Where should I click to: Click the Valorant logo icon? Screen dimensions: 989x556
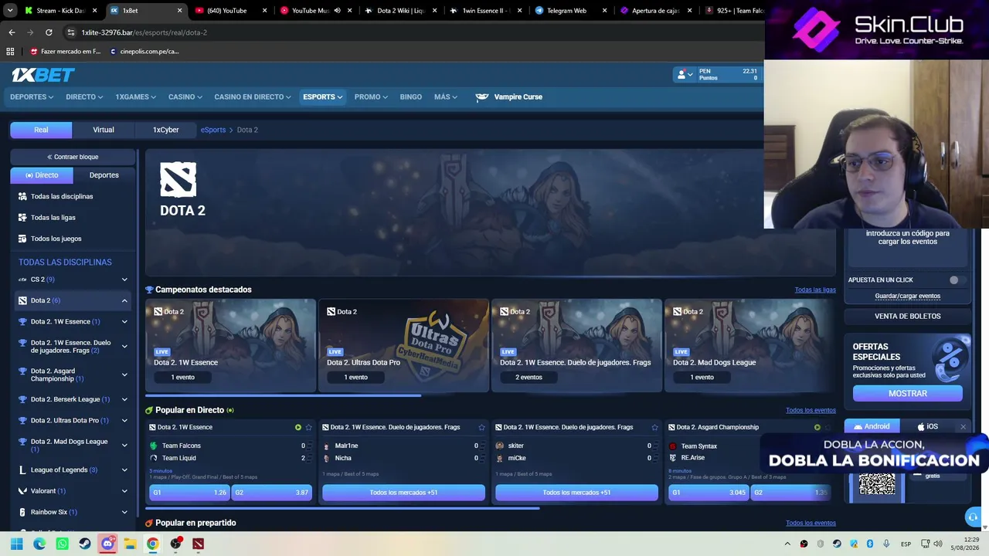(22, 491)
